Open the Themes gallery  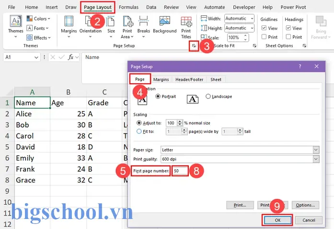point(15,27)
